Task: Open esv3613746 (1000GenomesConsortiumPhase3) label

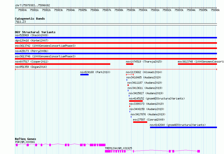Action: tap(45, 56)
